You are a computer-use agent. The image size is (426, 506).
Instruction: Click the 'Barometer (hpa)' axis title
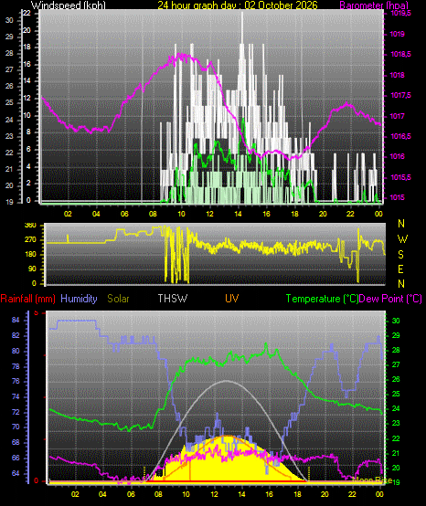(374, 5)
